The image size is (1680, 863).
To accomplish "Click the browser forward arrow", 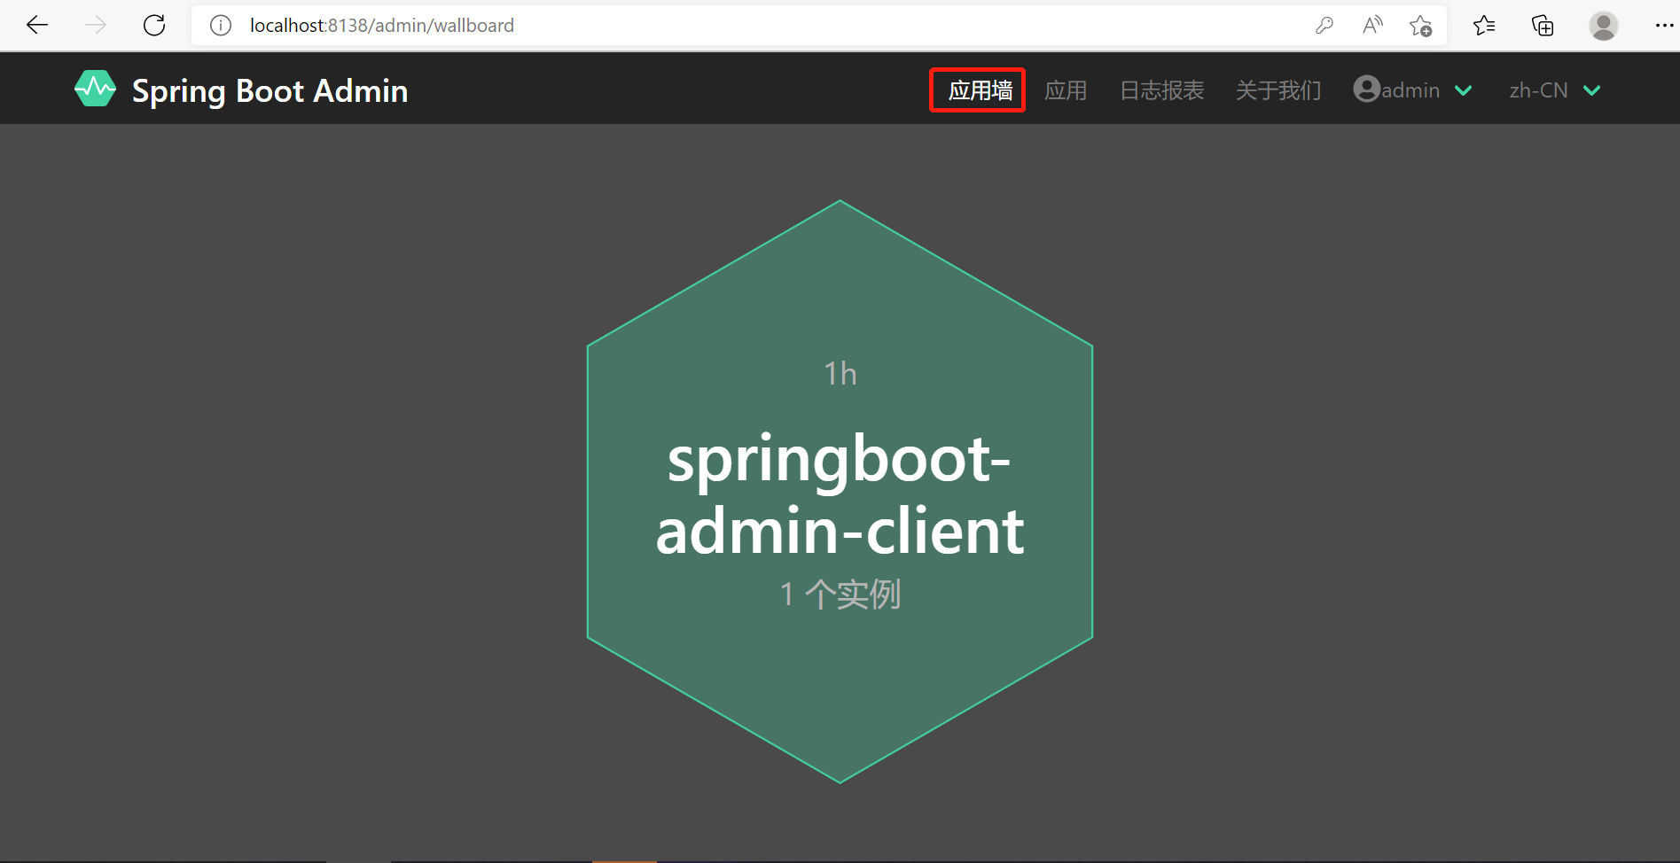I will (96, 25).
